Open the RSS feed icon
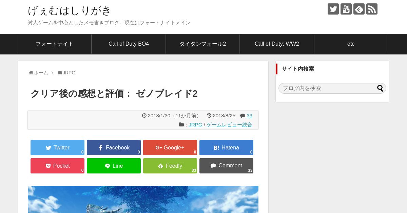 (372, 9)
